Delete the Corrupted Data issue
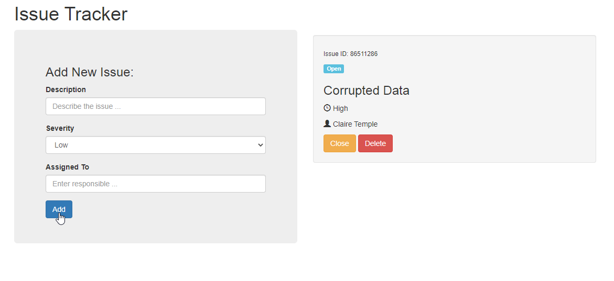This screenshot has width=614, height=281. click(x=375, y=143)
